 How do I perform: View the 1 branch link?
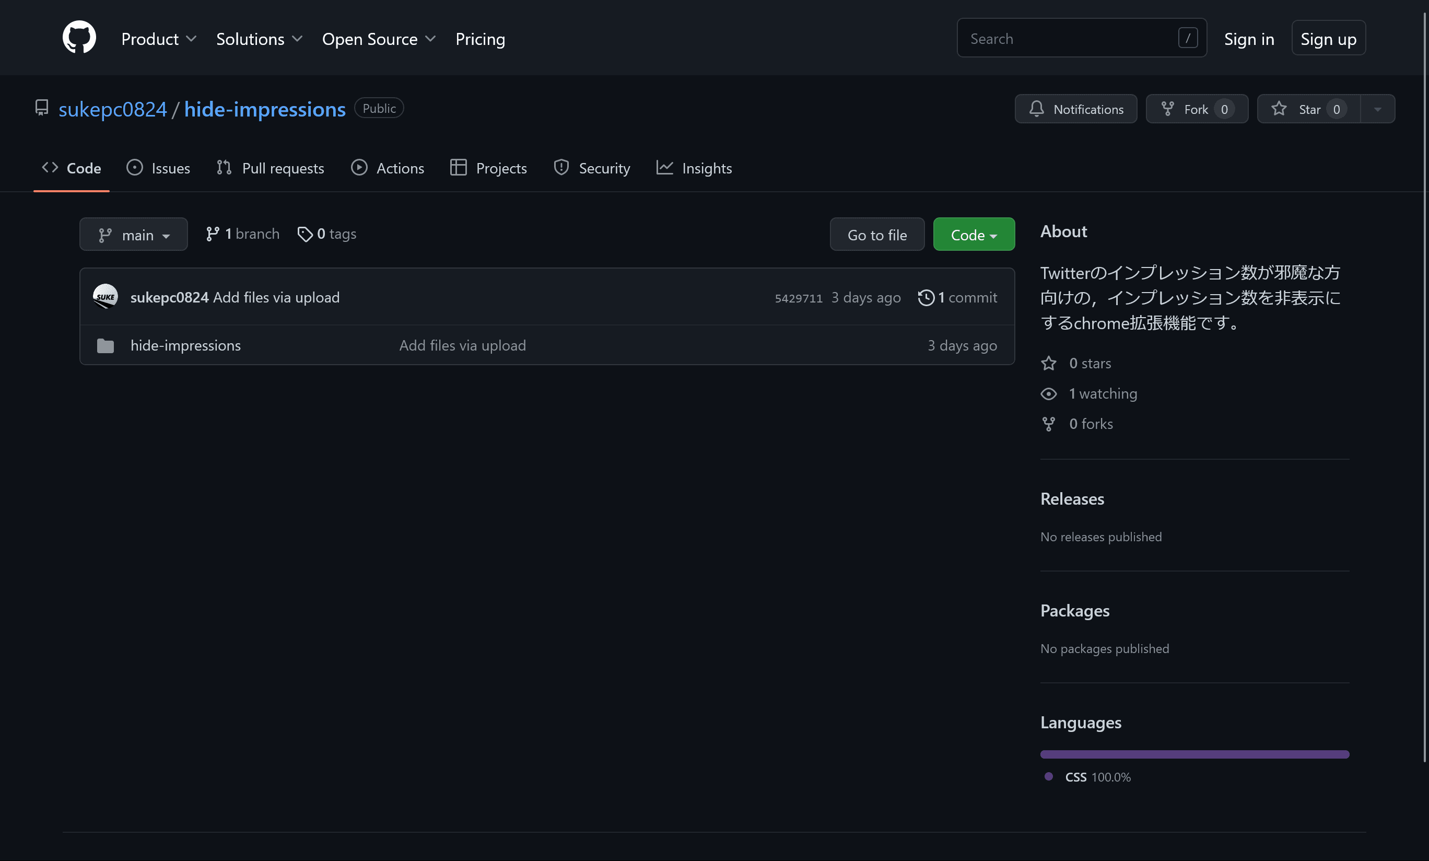tap(242, 234)
